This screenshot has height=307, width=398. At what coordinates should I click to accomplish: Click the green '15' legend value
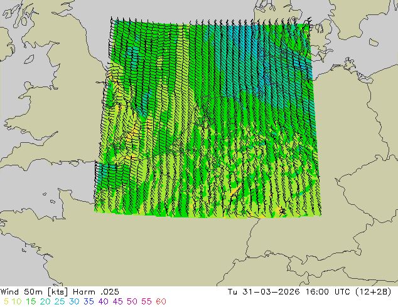[x=31, y=301]
